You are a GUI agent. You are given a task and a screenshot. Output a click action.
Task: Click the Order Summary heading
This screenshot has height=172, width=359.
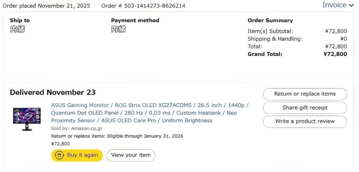click(270, 21)
